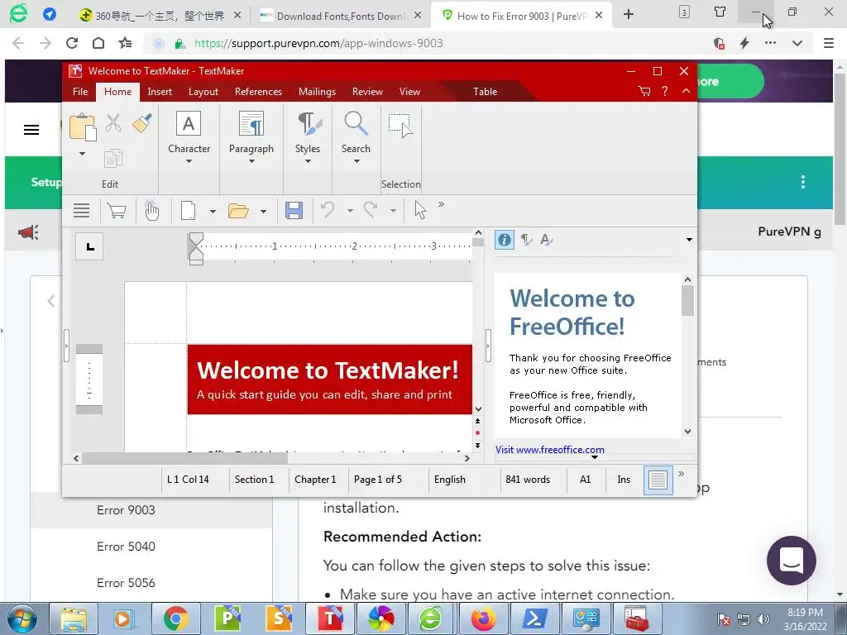Toggle the Ins insert mode indicator

click(x=624, y=480)
